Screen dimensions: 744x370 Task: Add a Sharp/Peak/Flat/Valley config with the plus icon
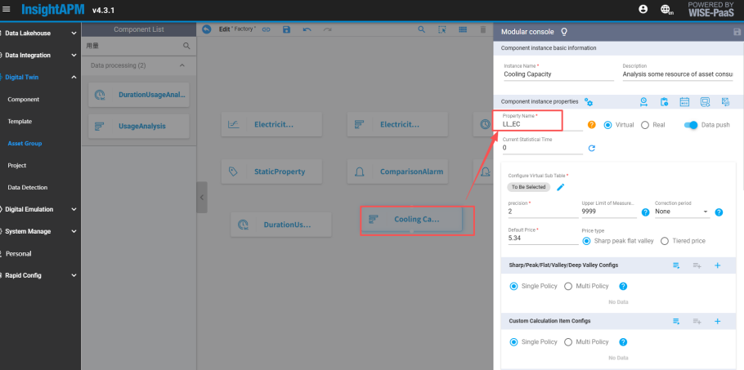pyautogui.click(x=717, y=265)
